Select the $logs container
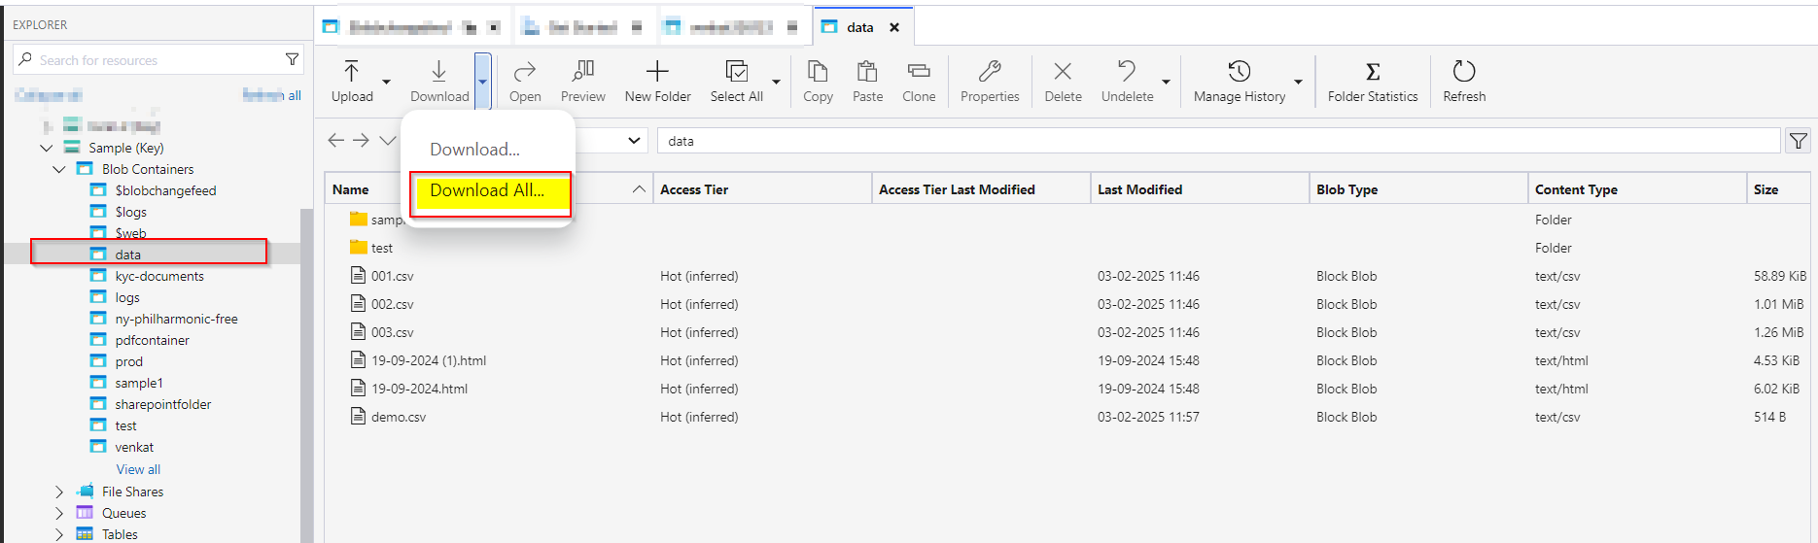The height and width of the screenshot is (543, 1818). (x=130, y=212)
